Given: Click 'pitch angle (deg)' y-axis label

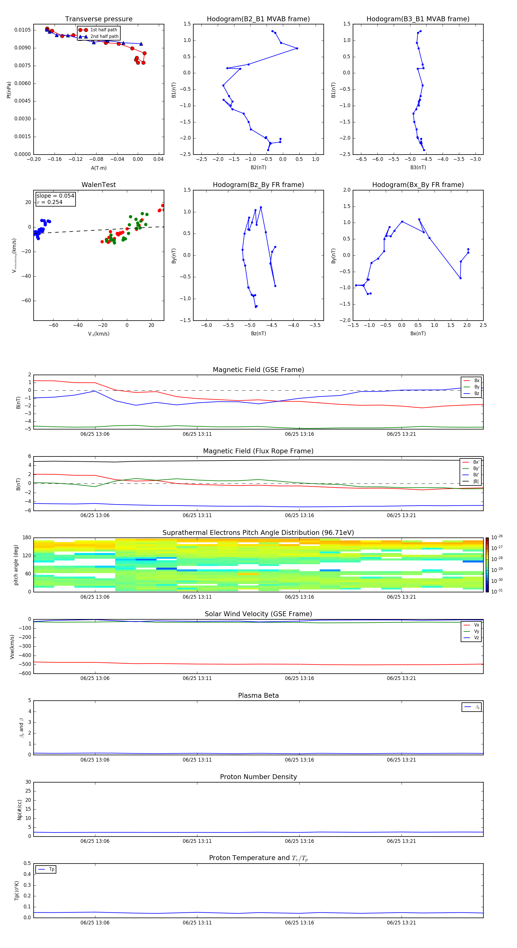Looking at the screenshot, I should click(x=16, y=565).
